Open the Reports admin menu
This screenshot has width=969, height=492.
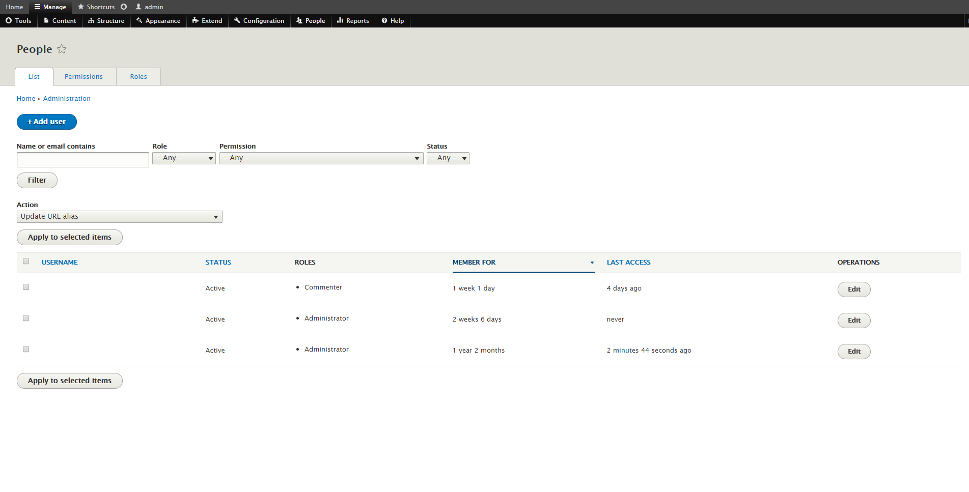click(x=353, y=21)
